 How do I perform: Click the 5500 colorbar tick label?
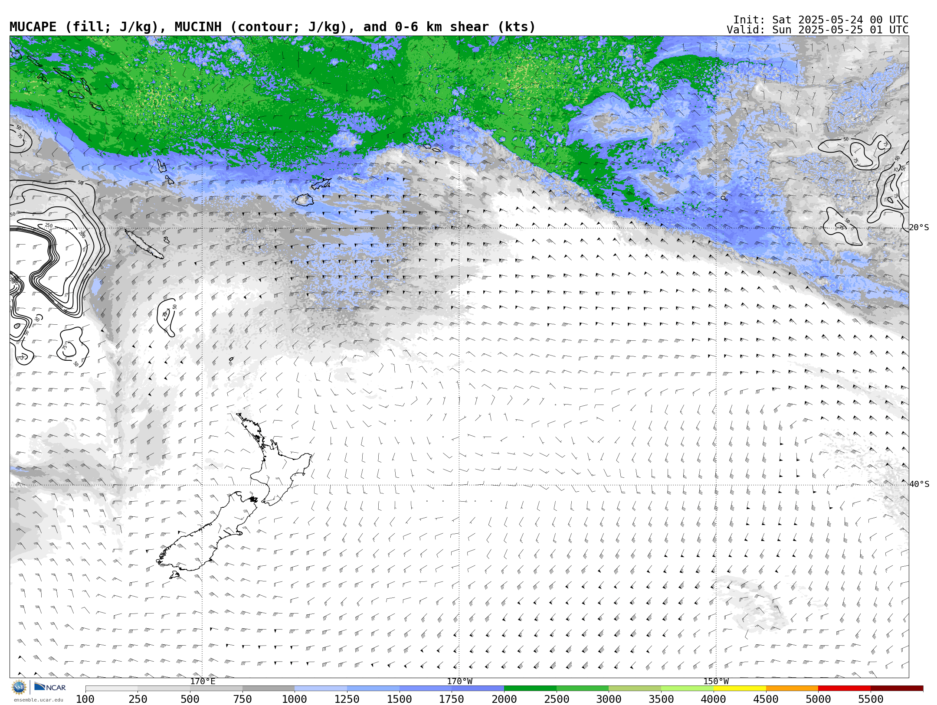click(871, 699)
